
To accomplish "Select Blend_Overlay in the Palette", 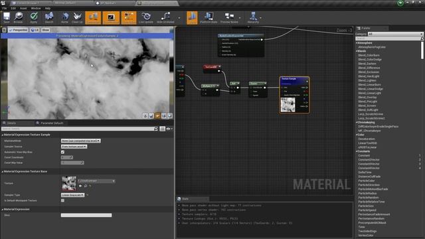I will click(x=367, y=98).
